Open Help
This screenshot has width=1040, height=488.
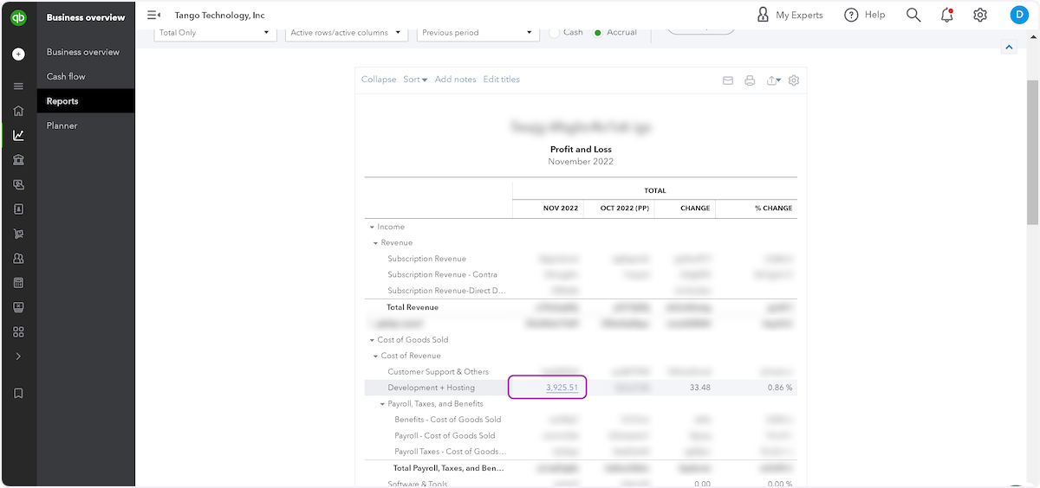pos(865,15)
